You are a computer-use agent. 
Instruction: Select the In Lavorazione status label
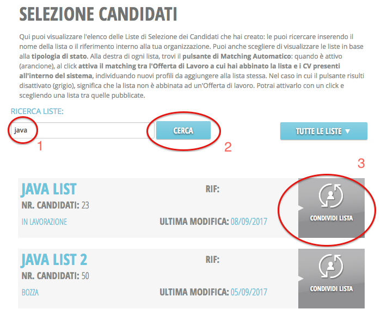pos(44,222)
